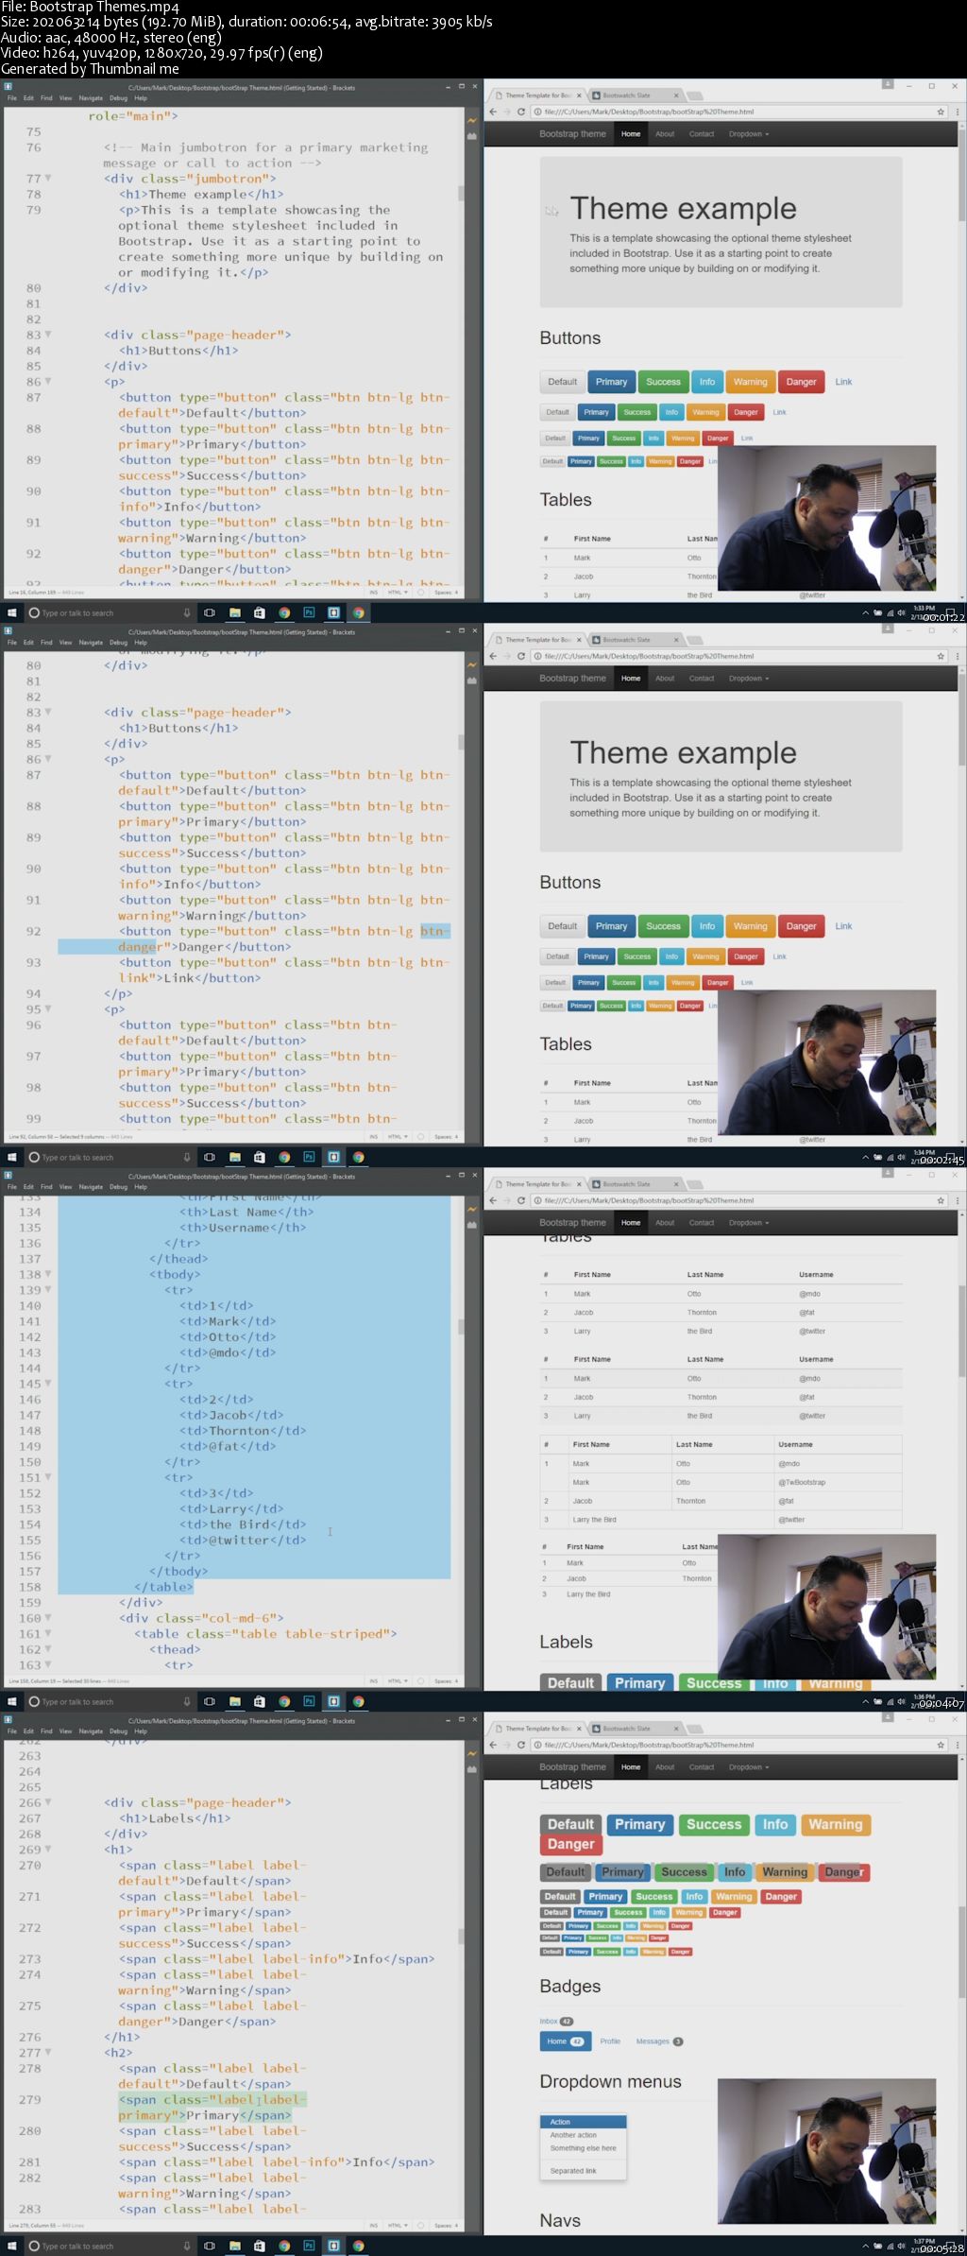Open Brackets Debug menu in 00:01:22 frame

[118, 98]
